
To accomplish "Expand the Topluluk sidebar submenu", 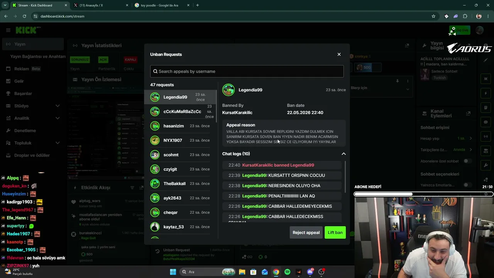I will click(58, 143).
